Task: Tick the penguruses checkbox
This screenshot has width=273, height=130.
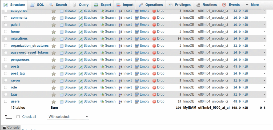Action: (6, 59)
